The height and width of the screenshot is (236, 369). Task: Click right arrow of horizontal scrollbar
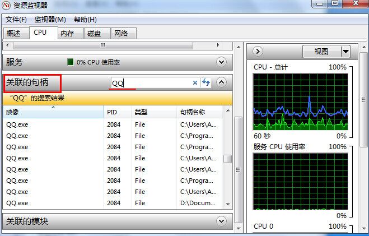[218, 45]
